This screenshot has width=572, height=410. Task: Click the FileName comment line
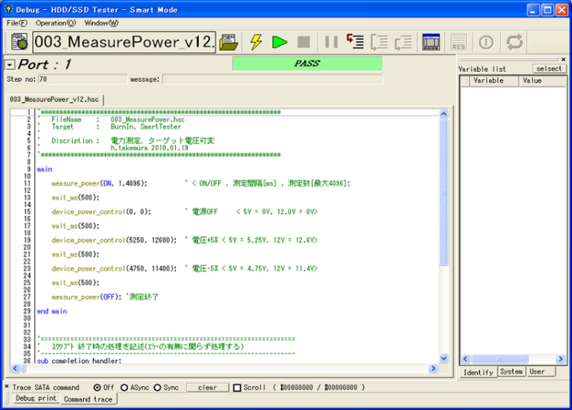click(117, 120)
